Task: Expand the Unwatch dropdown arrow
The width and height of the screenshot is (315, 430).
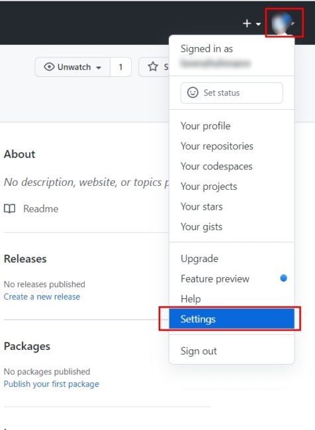Action: [99, 67]
